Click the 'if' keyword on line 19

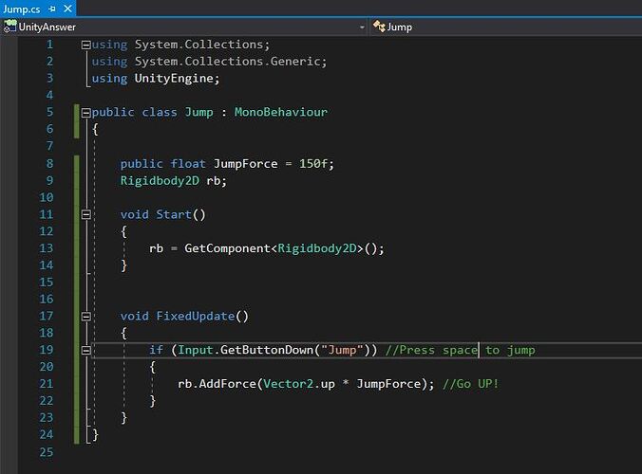coord(156,350)
